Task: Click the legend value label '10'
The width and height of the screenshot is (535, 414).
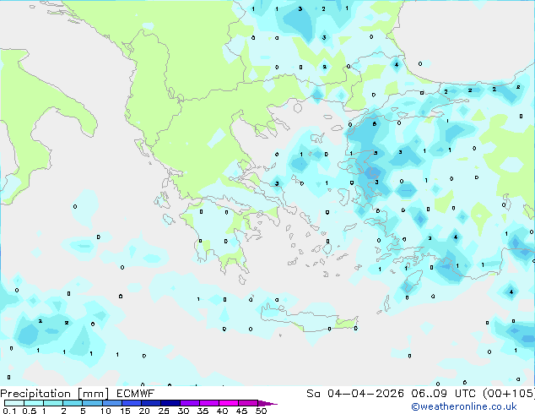Action: [105, 411]
